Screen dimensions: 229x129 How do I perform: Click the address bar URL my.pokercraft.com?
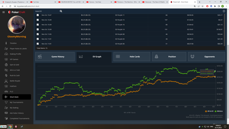pos(28,6)
